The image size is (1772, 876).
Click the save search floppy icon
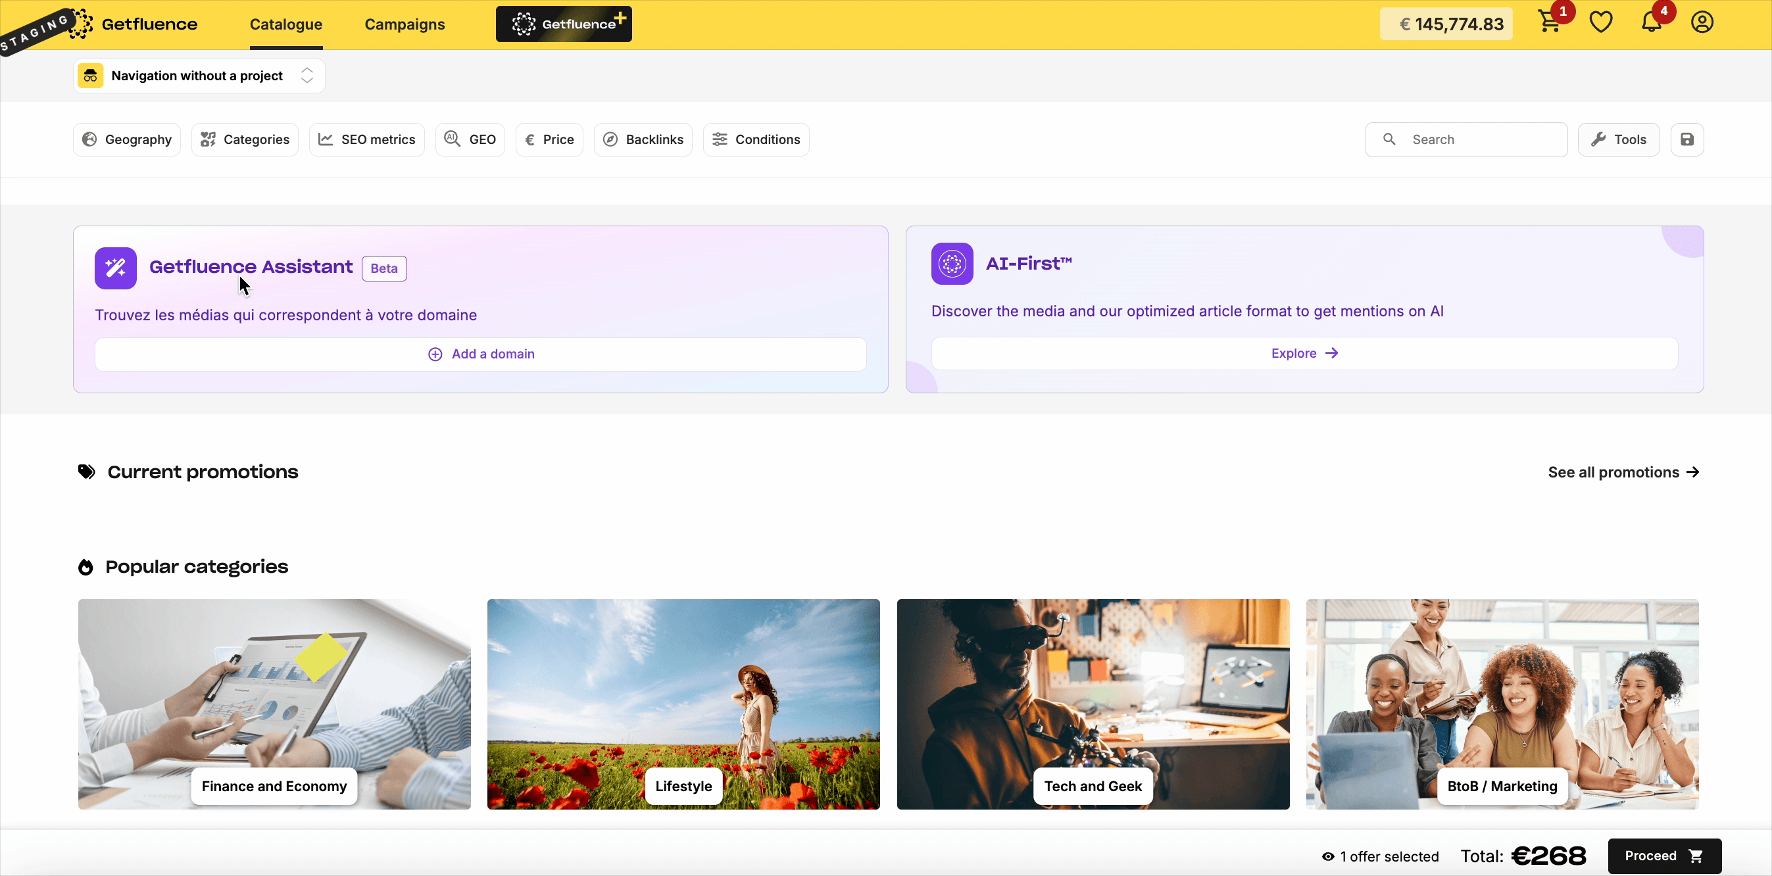point(1686,139)
